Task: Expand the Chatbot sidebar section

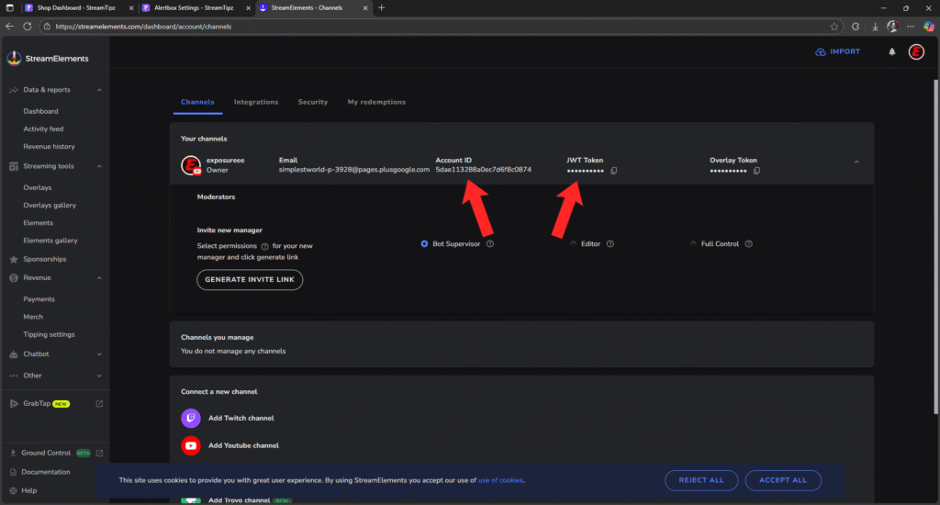Action: pyautogui.click(x=99, y=354)
